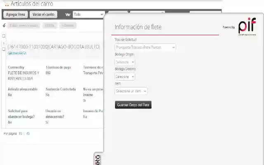Viewport: 264px width, 165px height.
Task: Click the Solicitud para abastecer bodega? label
Action: [x=21, y=114]
